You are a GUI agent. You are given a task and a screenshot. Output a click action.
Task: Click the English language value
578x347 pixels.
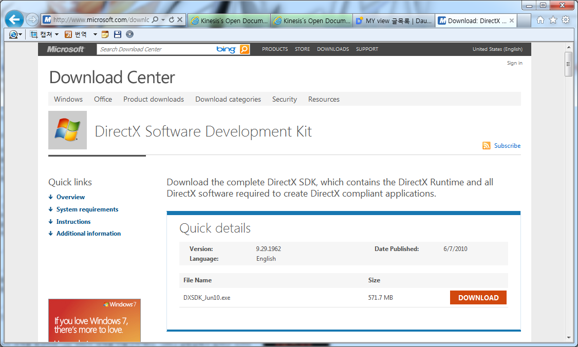click(266, 259)
